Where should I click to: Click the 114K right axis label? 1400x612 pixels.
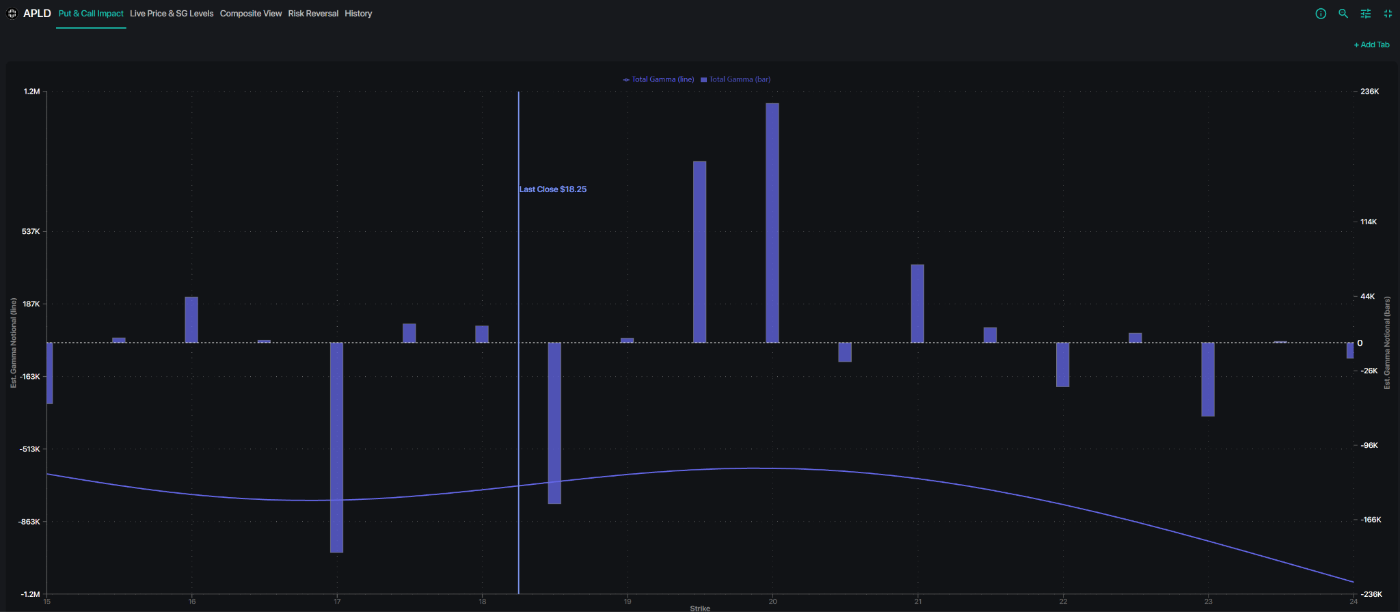pyautogui.click(x=1369, y=222)
